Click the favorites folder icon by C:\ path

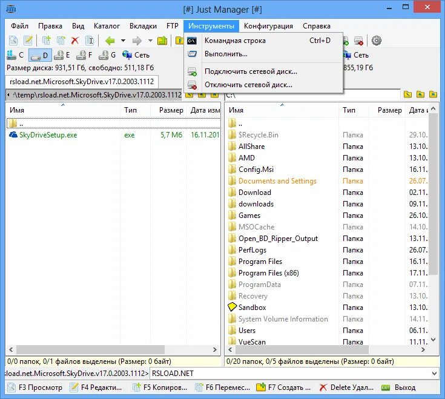click(433, 94)
